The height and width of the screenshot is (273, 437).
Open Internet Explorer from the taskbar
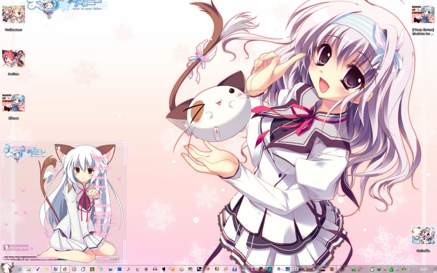coord(19,269)
